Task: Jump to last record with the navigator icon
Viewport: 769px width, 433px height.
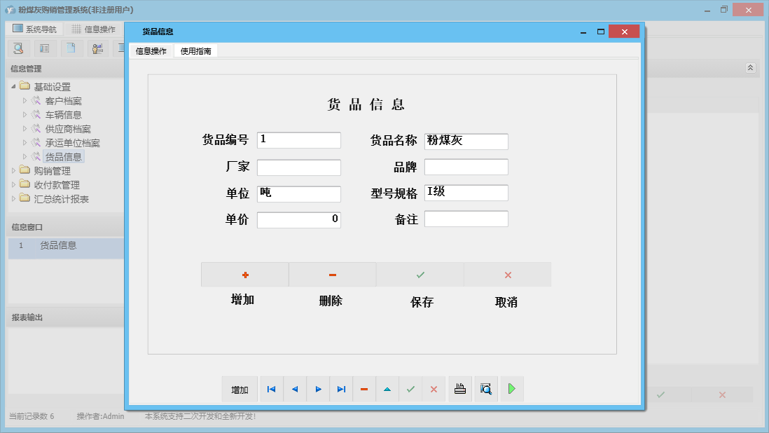Action: click(341, 389)
